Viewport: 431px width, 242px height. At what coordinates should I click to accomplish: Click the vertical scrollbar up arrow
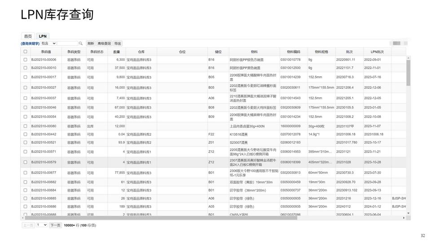[408, 58]
